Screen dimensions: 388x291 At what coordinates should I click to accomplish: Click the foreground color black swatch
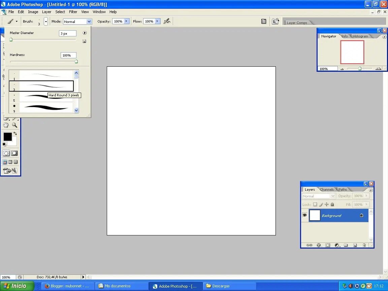(x=7, y=137)
